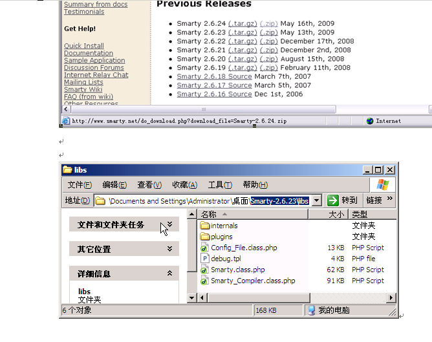Collapse the 详细信息 panel
The width and height of the screenshot is (432, 342).
click(x=169, y=273)
